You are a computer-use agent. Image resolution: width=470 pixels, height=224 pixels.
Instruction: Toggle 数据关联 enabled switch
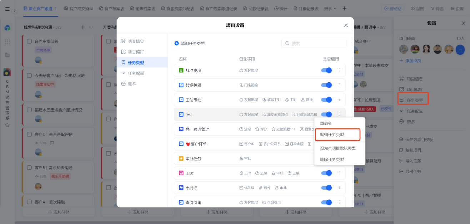click(326, 85)
